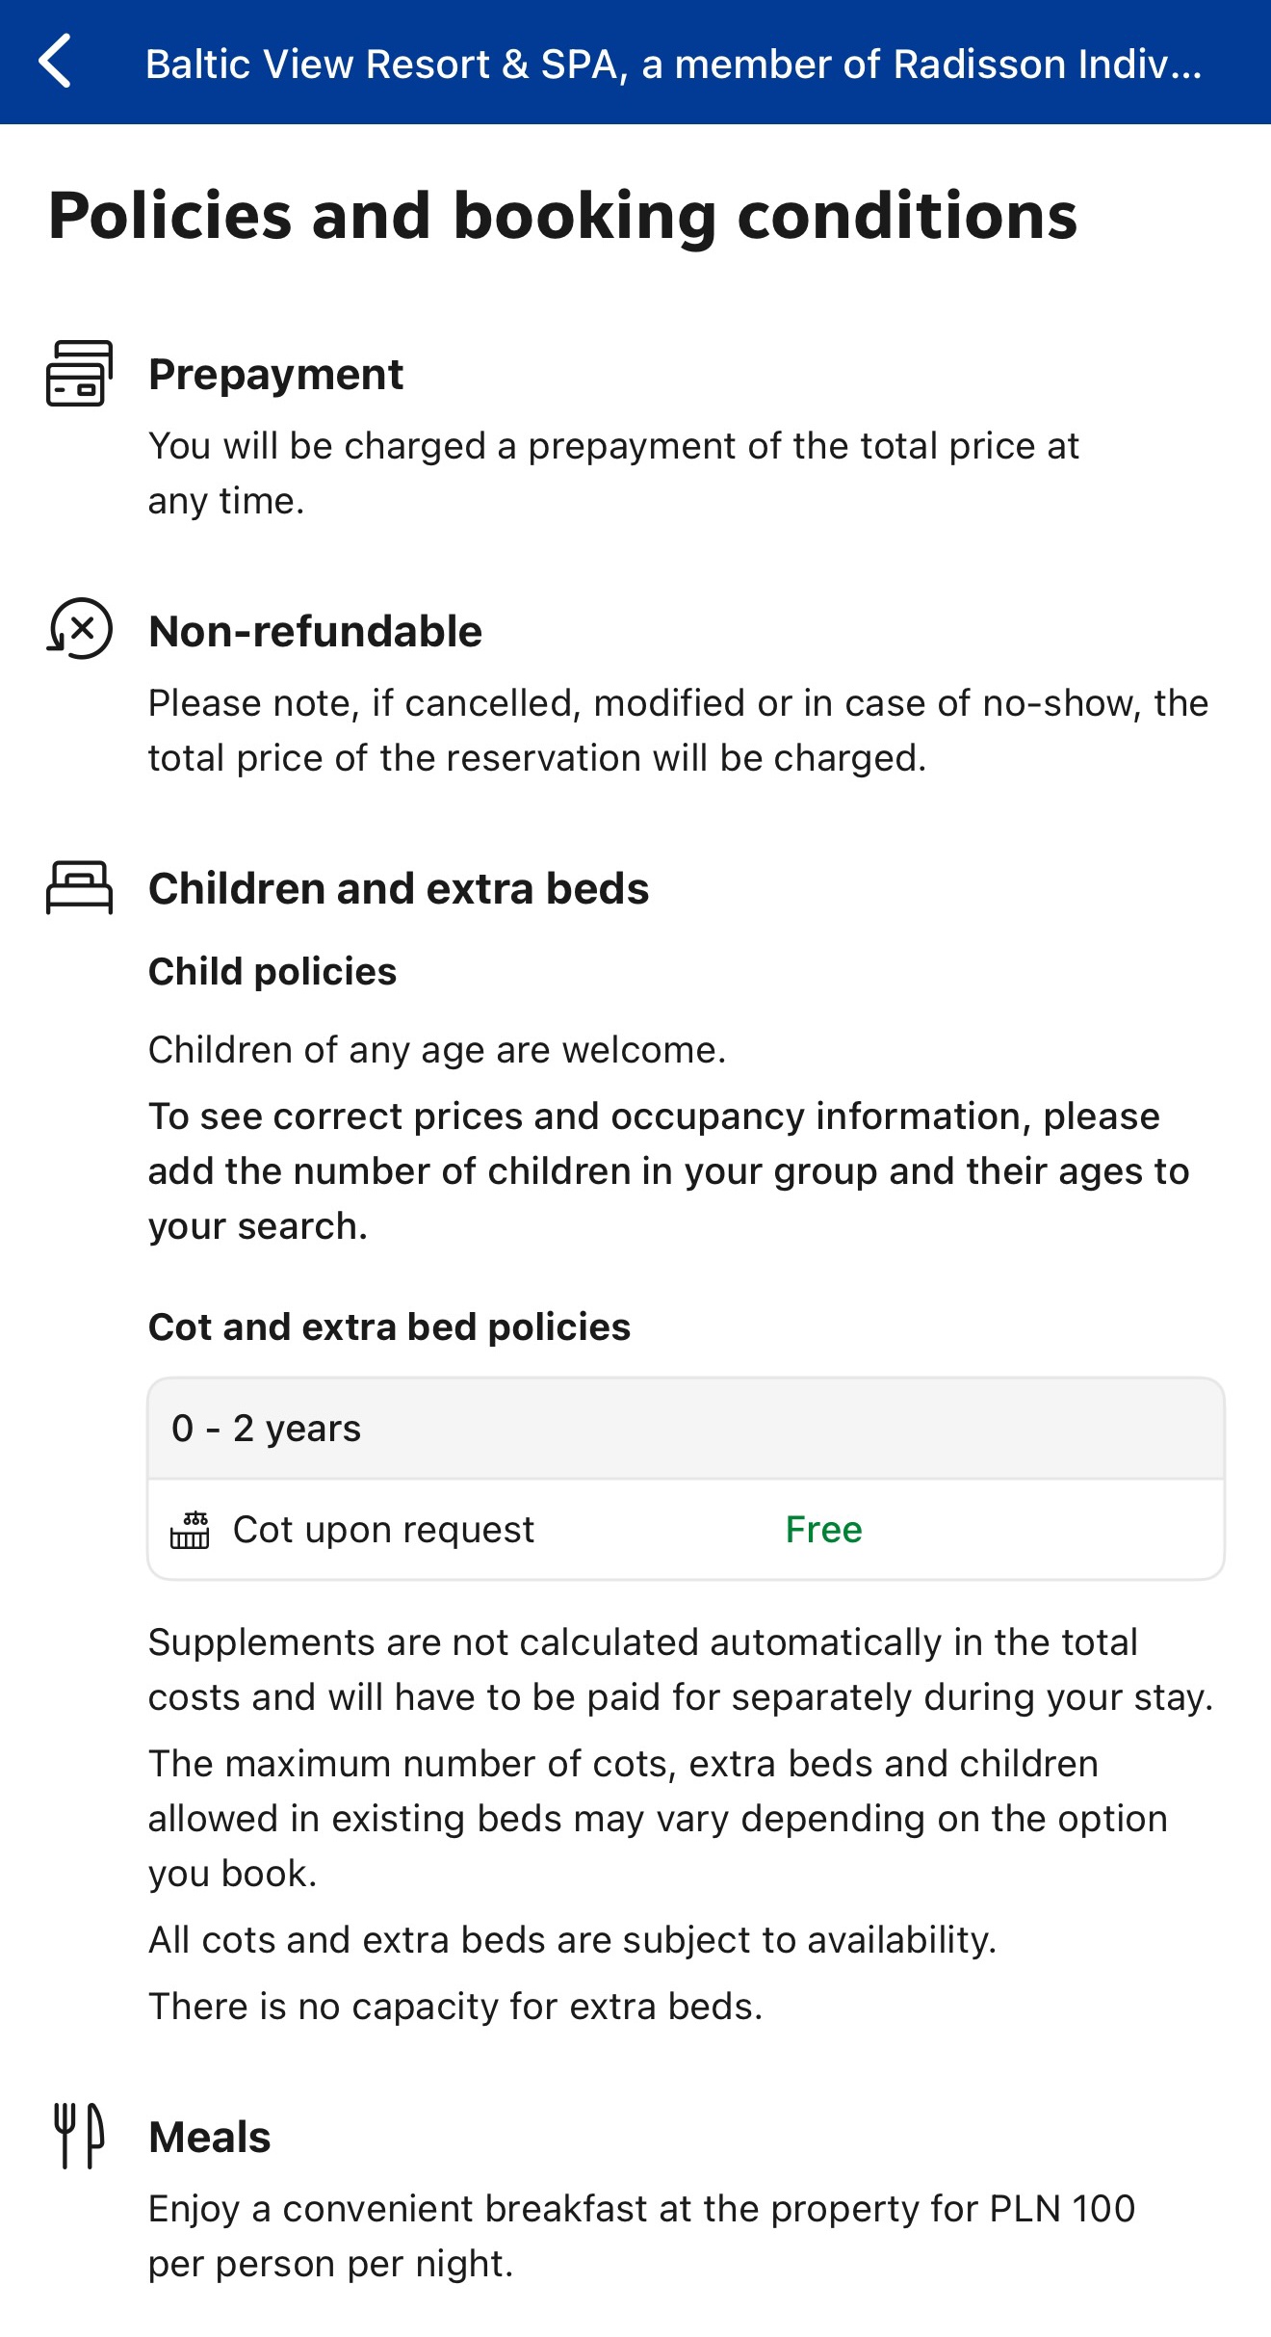The height and width of the screenshot is (2337, 1271).
Task: Tap the back arrow in header
Action: point(56,61)
